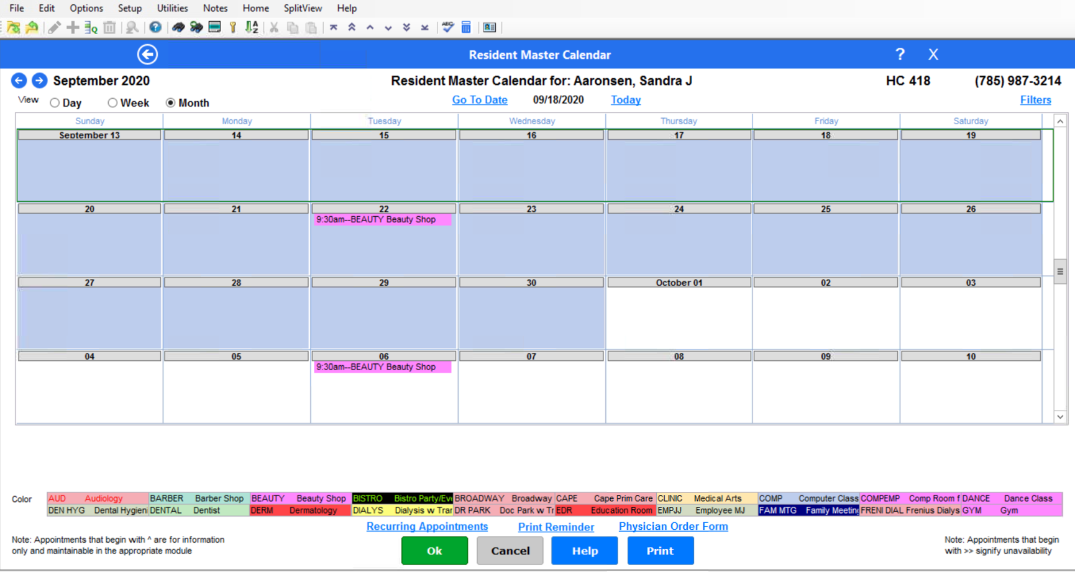Select the Day view radio button
The height and width of the screenshot is (572, 1075).
55,102
